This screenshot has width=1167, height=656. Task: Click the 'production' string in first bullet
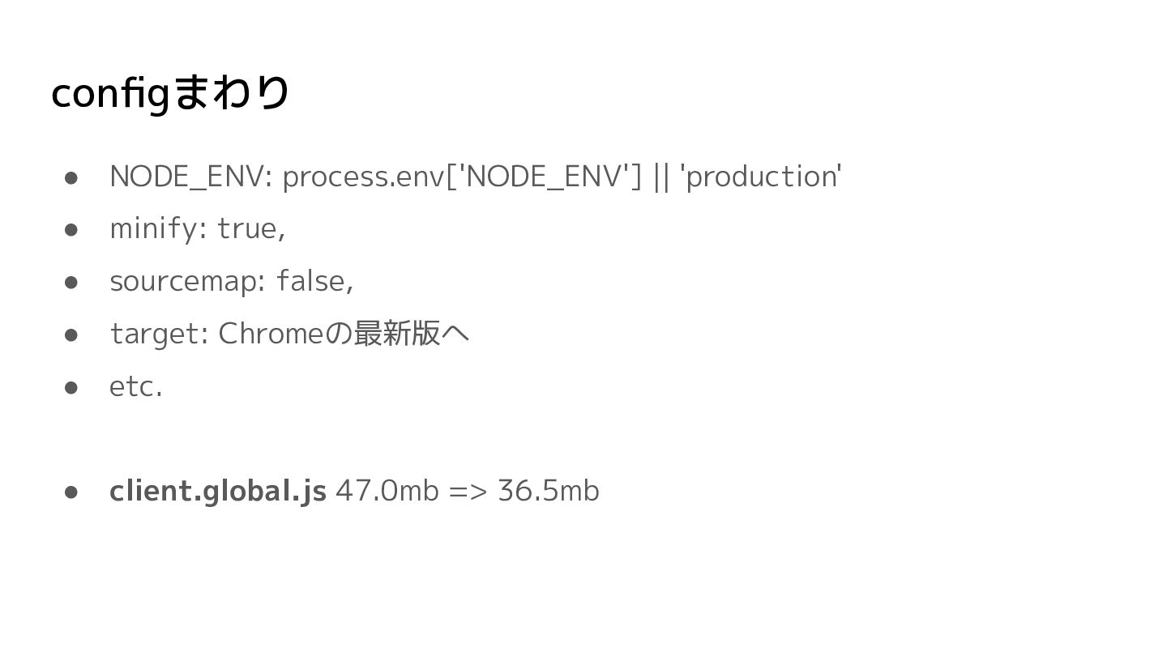click(x=761, y=176)
